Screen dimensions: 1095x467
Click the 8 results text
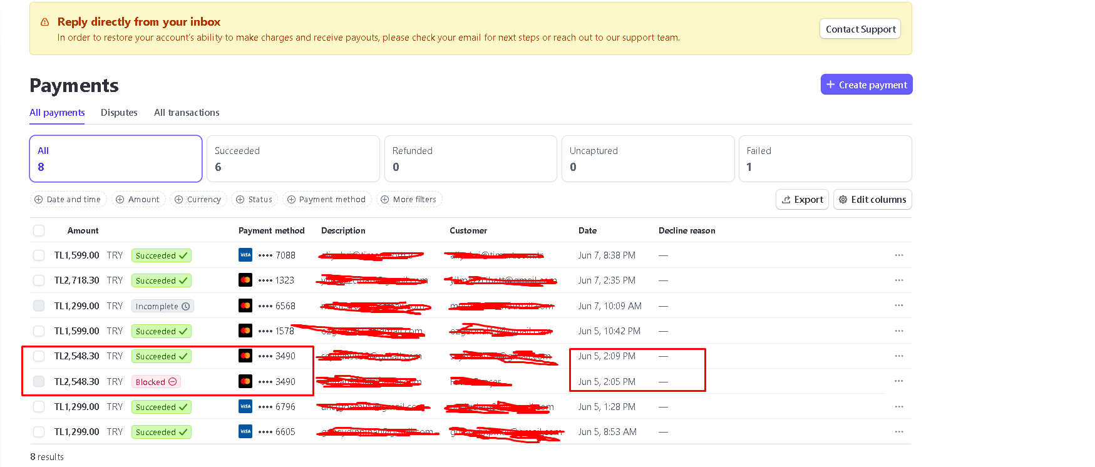47,457
